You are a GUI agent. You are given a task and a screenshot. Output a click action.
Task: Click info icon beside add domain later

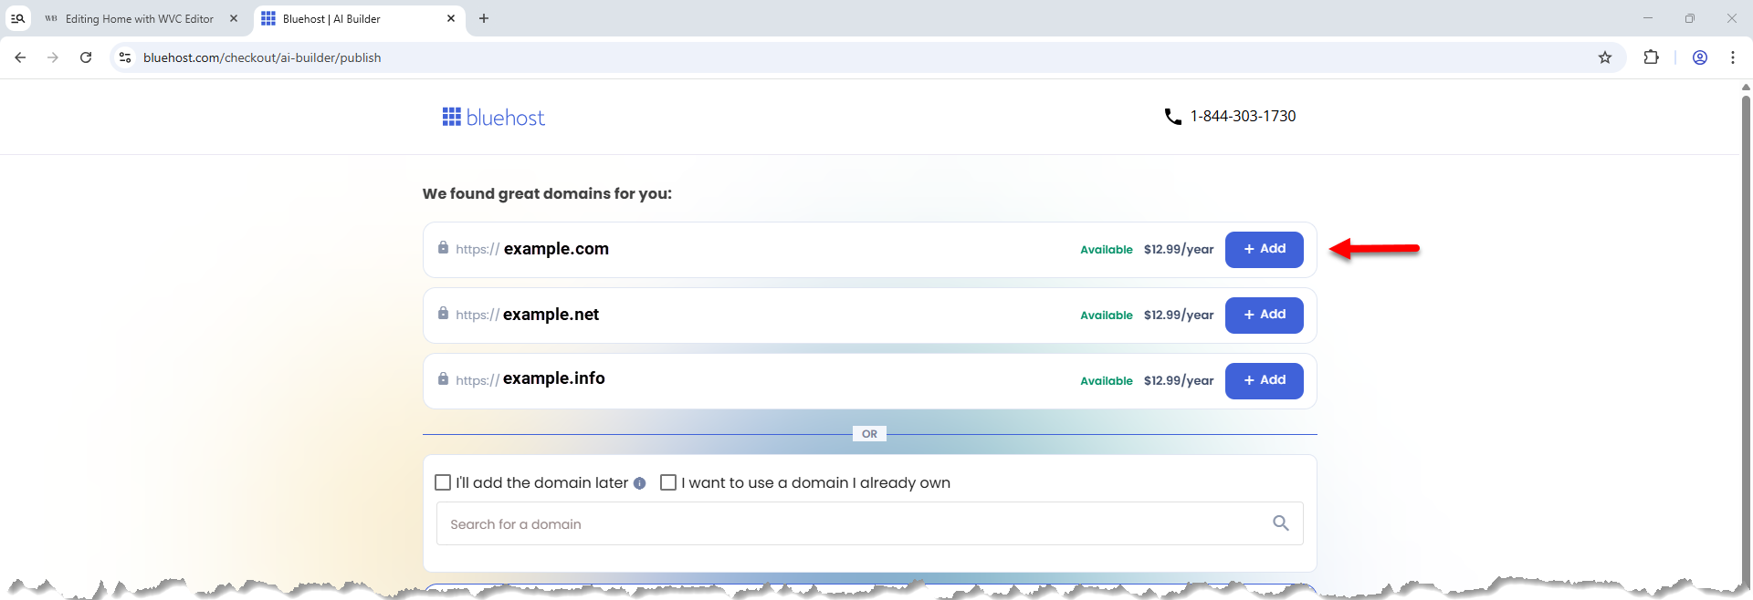pos(639,483)
